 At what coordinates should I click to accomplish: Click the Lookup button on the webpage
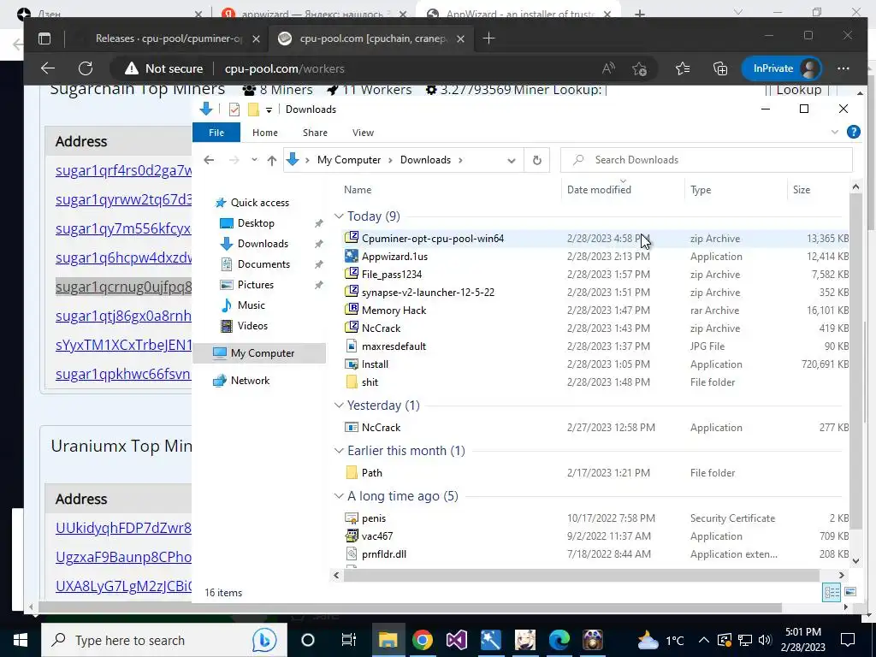pyautogui.click(x=799, y=90)
